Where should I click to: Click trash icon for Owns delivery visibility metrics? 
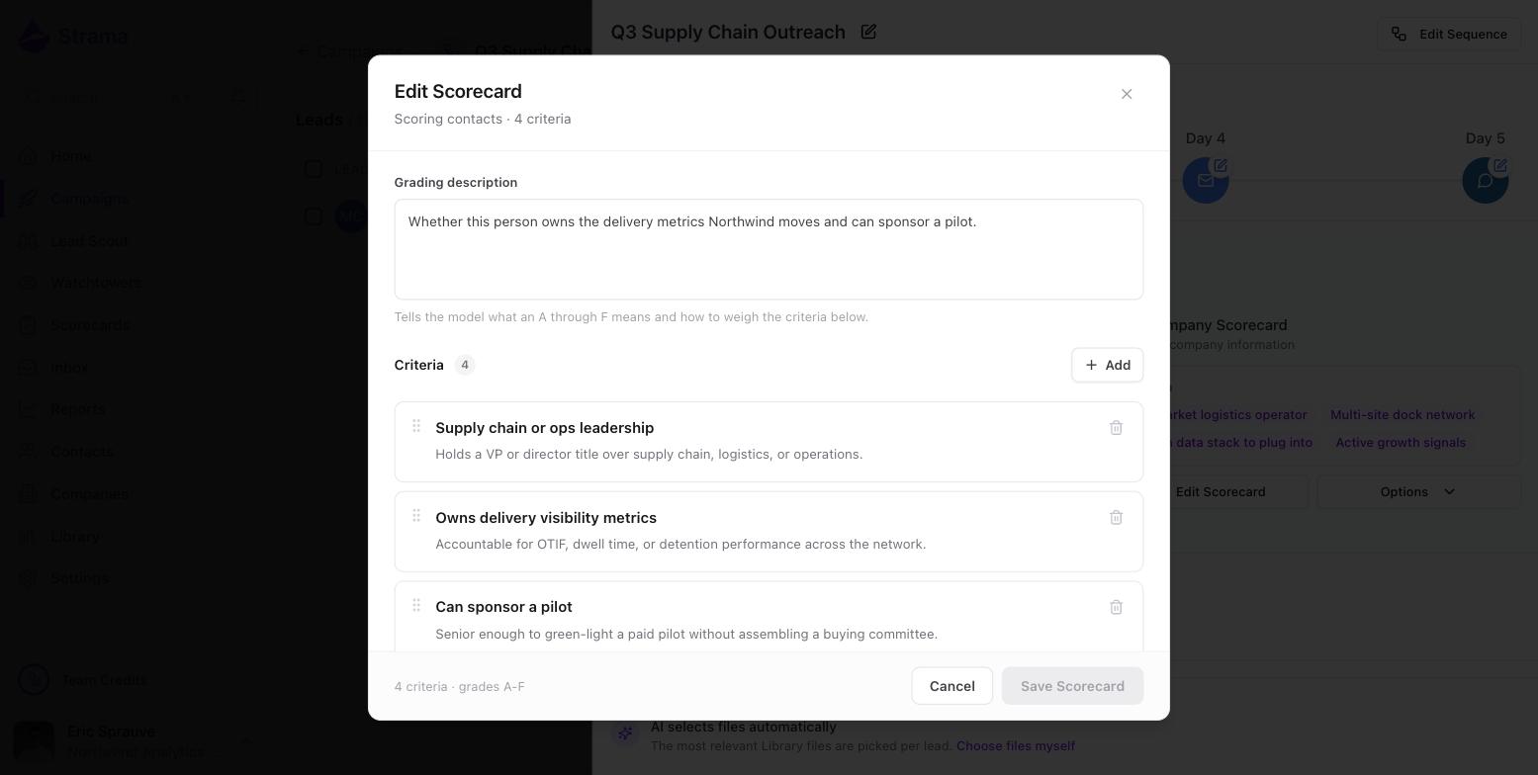click(x=1116, y=518)
